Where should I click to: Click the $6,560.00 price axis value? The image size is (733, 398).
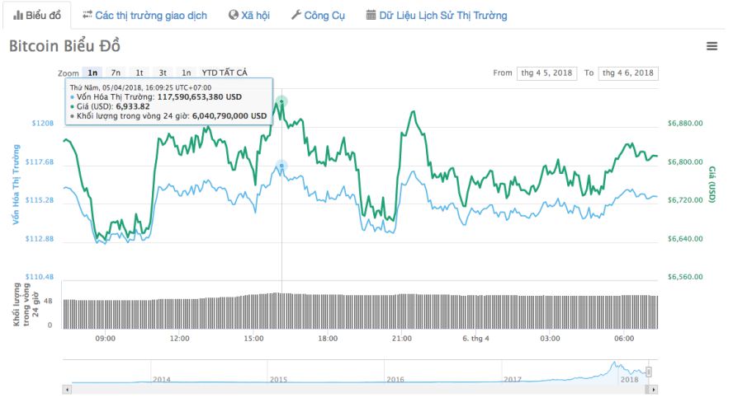(x=685, y=277)
